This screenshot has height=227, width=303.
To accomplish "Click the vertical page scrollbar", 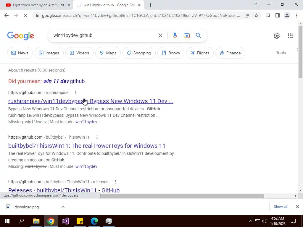I will point(300,52).
